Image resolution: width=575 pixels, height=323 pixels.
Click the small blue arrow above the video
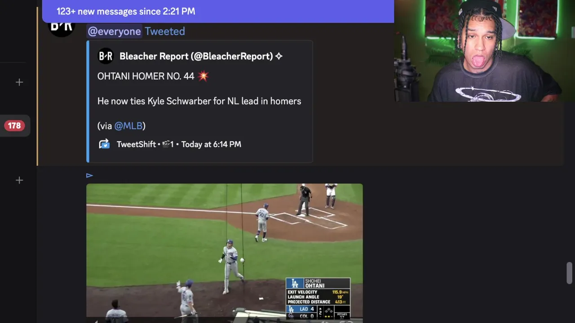(89, 175)
